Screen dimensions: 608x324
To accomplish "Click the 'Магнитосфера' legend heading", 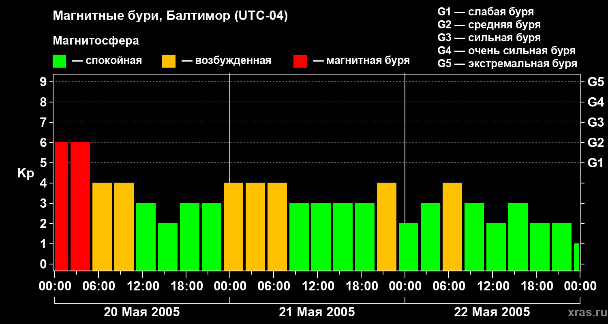I will tap(96, 41).
